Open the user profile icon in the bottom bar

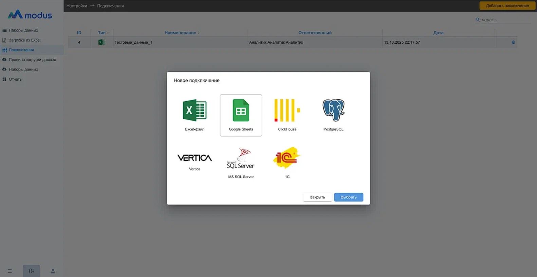(53, 271)
